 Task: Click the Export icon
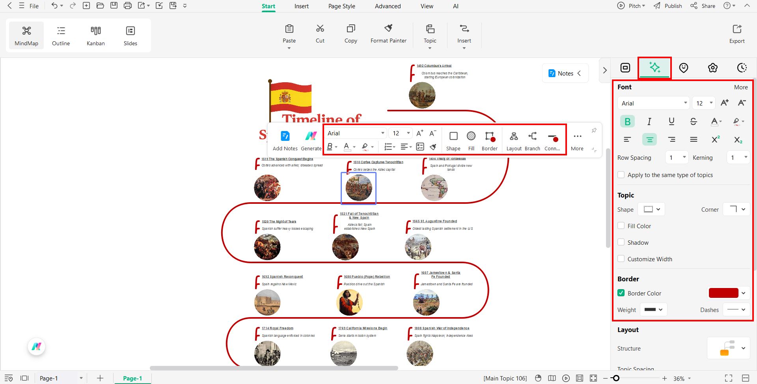click(x=737, y=34)
